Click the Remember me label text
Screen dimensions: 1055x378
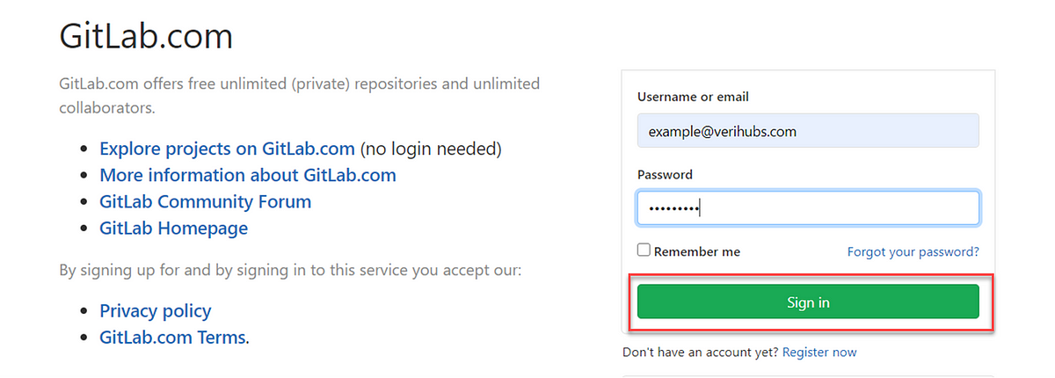(x=697, y=251)
